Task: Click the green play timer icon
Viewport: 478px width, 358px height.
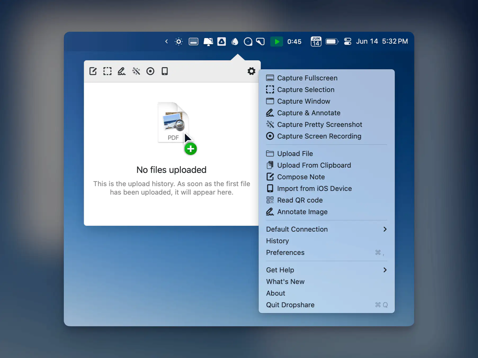Action: [x=276, y=42]
